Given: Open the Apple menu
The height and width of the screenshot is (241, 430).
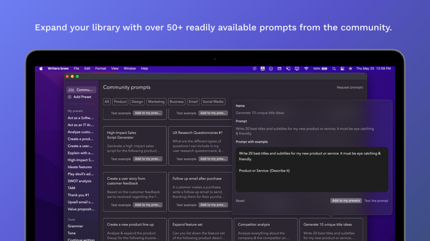Looking at the screenshot, I should tap(41, 69).
